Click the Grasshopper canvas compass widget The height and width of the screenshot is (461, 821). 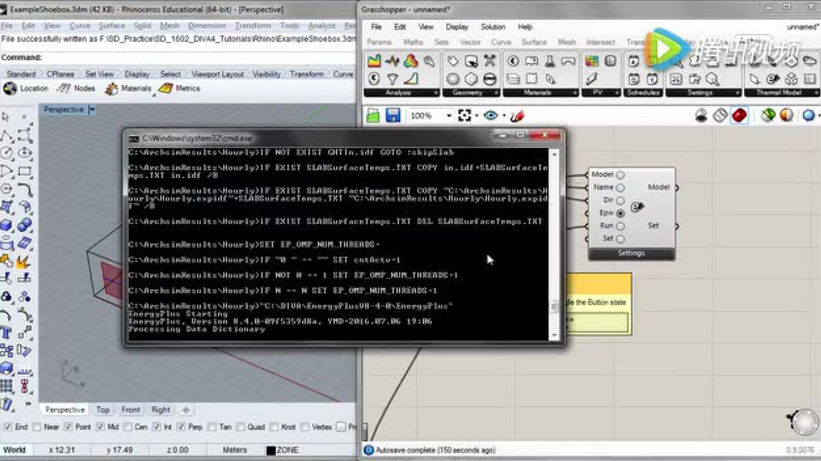coord(804,421)
